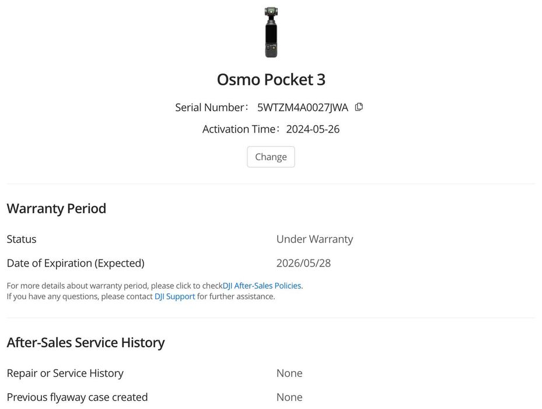Click the Under Warranty status value
This screenshot has width=542, height=409.
[314, 239]
